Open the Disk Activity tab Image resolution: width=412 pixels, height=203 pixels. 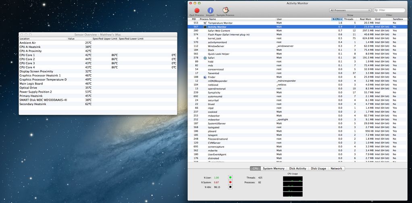298,168
